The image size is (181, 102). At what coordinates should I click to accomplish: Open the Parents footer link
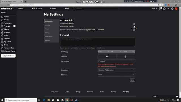[90, 92]
